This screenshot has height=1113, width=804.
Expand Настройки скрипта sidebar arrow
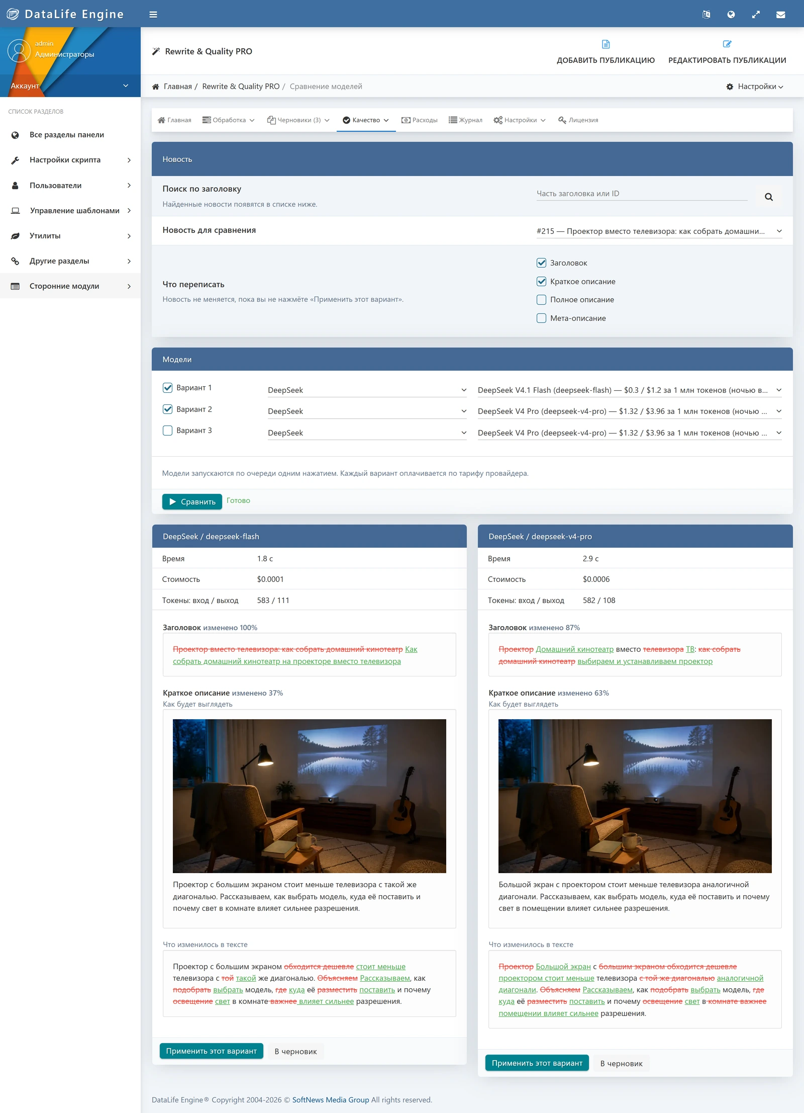[x=129, y=160]
